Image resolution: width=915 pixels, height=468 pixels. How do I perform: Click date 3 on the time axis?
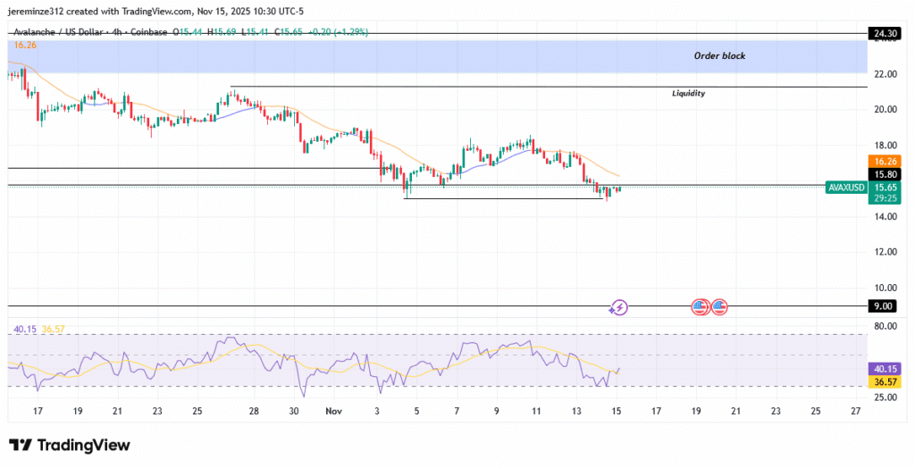[377, 412]
